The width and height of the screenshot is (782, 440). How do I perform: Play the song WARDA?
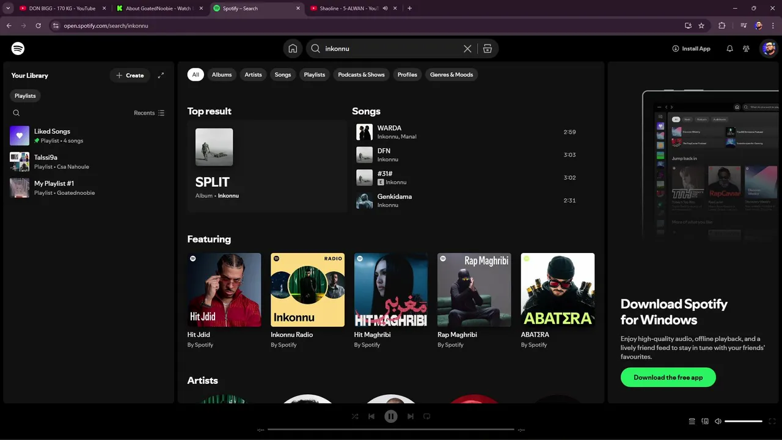point(365,132)
